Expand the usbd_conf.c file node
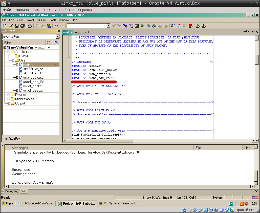The image size is (260, 213). [x=17, y=86]
